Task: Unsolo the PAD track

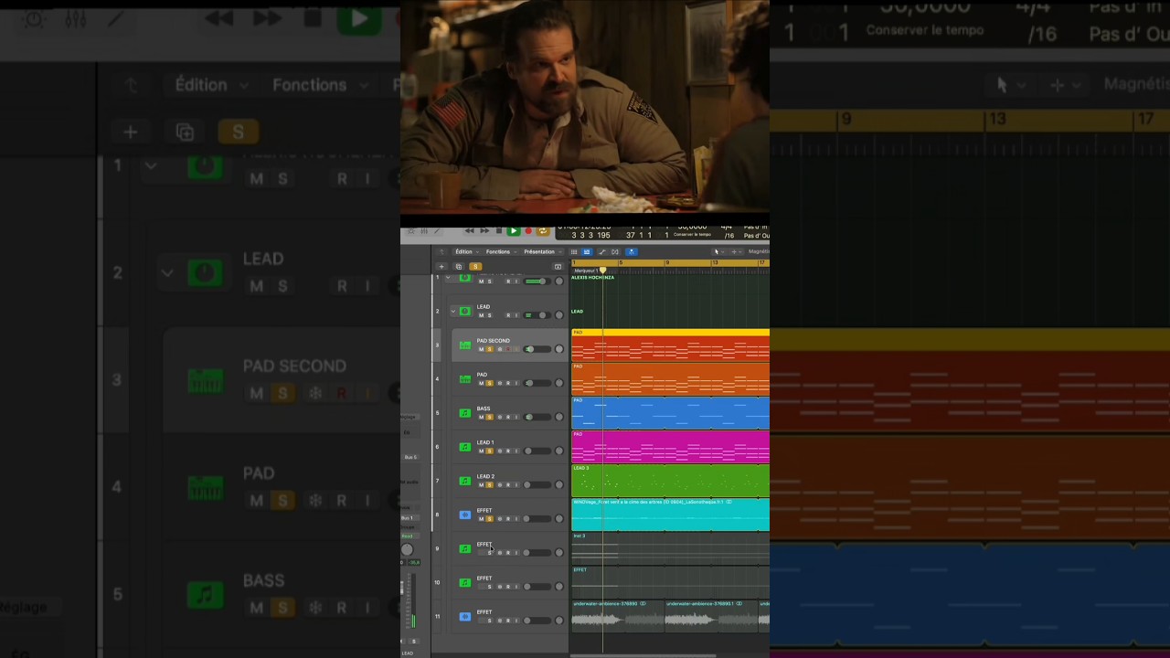Action: 489,383
